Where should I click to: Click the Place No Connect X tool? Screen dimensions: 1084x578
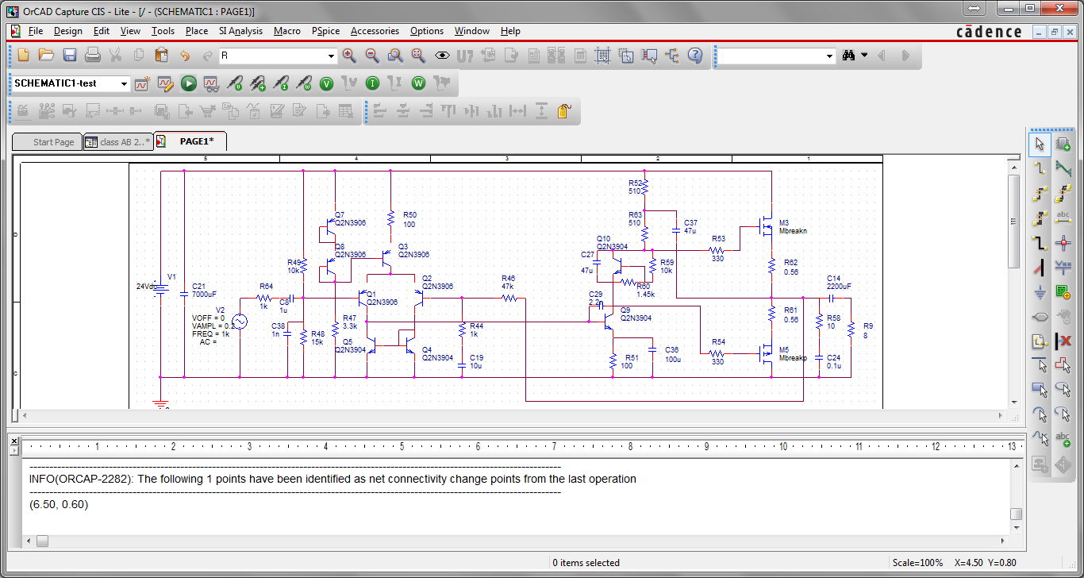pyautogui.click(x=1063, y=341)
